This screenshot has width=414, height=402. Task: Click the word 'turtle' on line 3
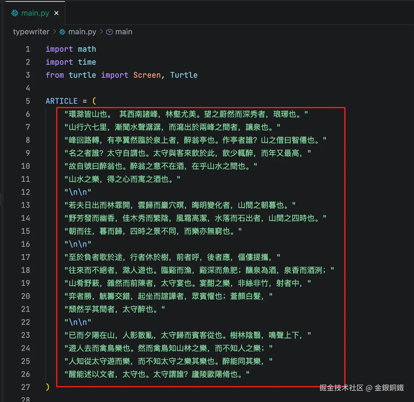click(x=83, y=75)
